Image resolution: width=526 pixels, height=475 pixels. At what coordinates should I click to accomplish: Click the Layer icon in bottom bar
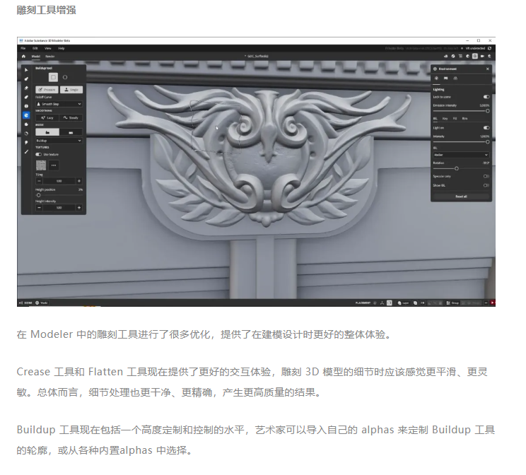399,303
